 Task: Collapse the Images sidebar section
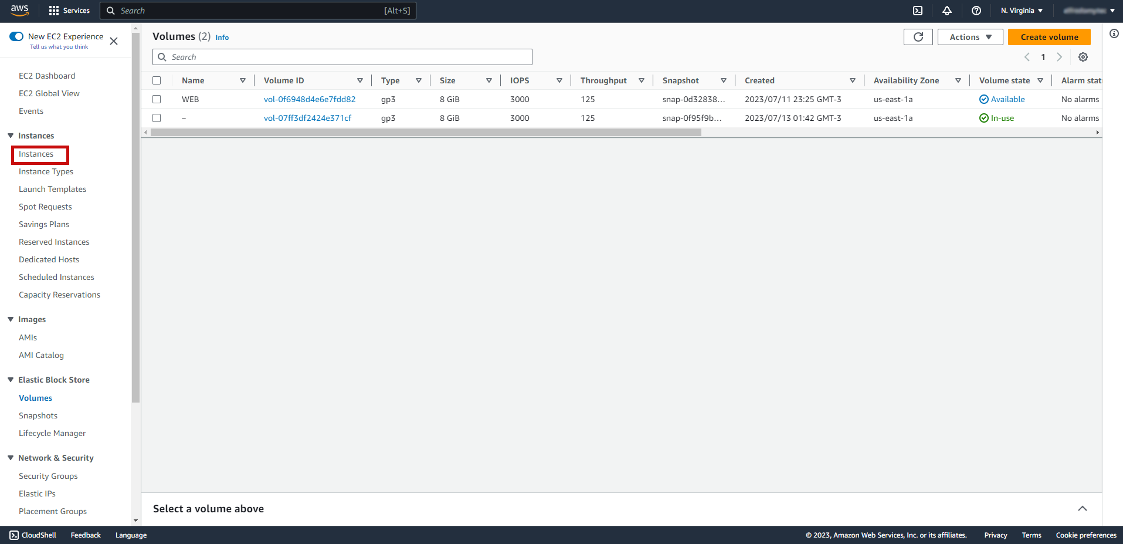tap(11, 319)
